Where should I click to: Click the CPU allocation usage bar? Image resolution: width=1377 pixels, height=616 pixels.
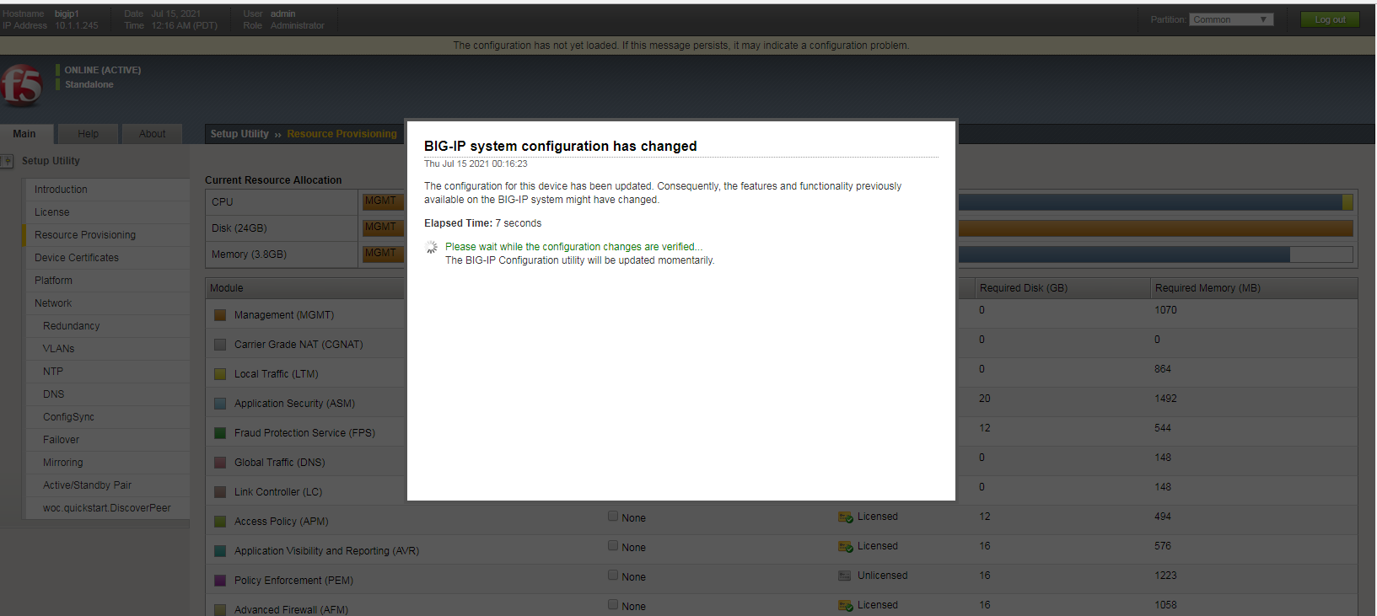pos(1155,202)
